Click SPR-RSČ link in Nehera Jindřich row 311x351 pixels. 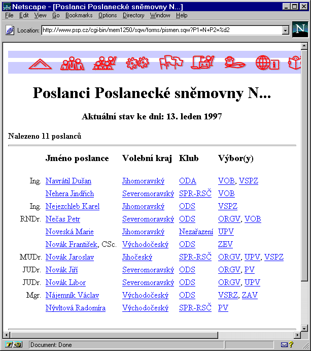195,194
